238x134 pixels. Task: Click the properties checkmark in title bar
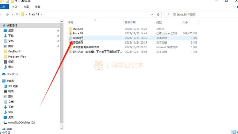tap(7, 1)
